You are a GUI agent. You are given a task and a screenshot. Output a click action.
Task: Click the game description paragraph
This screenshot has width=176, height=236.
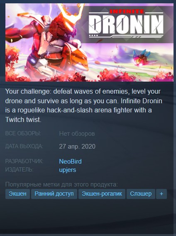click(x=84, y=105)
